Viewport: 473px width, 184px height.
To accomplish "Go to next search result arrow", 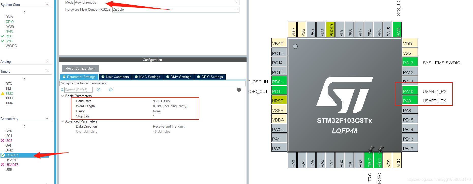I will pyautogui.click(x=111, y=90).
